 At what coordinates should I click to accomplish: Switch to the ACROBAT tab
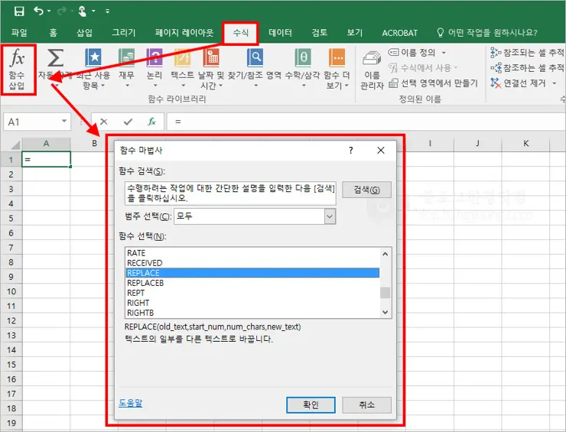399,33
